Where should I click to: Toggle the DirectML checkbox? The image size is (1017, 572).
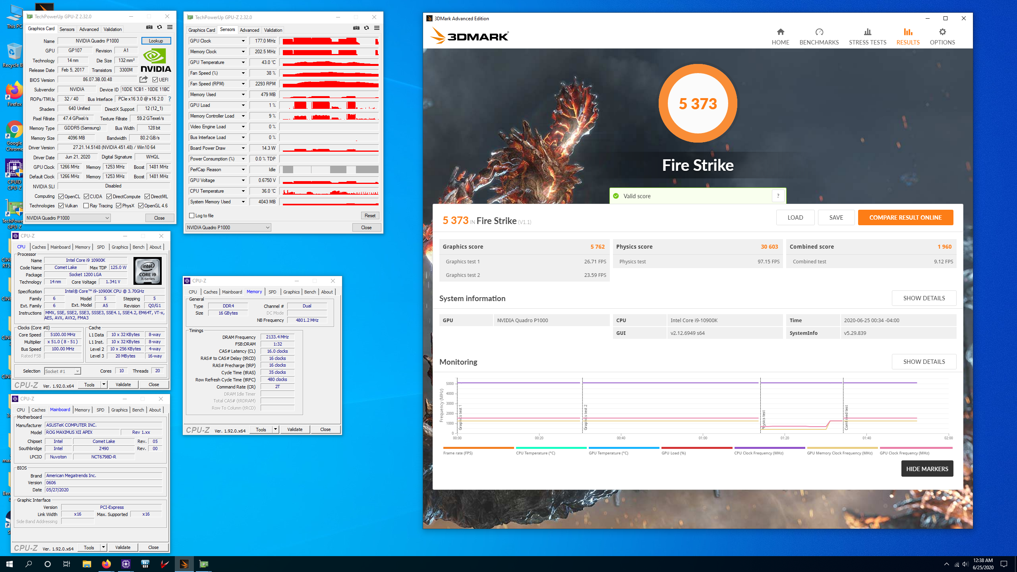click(147, 197)
